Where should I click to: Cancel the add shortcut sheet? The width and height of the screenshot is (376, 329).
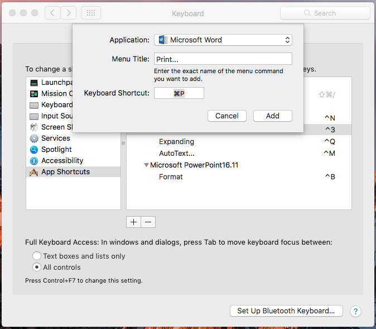pos(227,116)
